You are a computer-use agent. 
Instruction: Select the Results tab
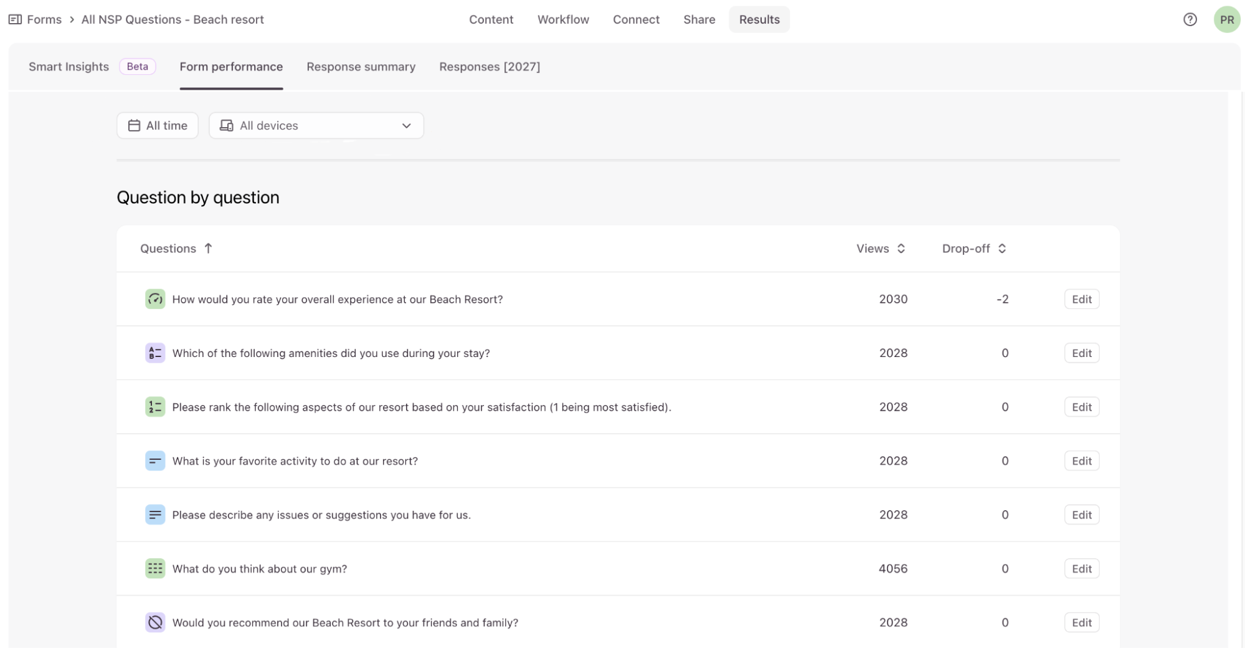pos(759,19)
